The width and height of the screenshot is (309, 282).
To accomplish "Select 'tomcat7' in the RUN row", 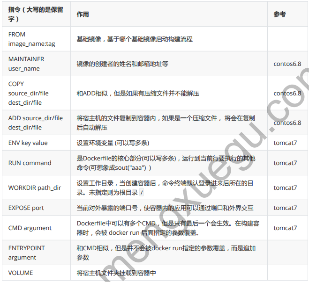I will [x=285, y=163].
